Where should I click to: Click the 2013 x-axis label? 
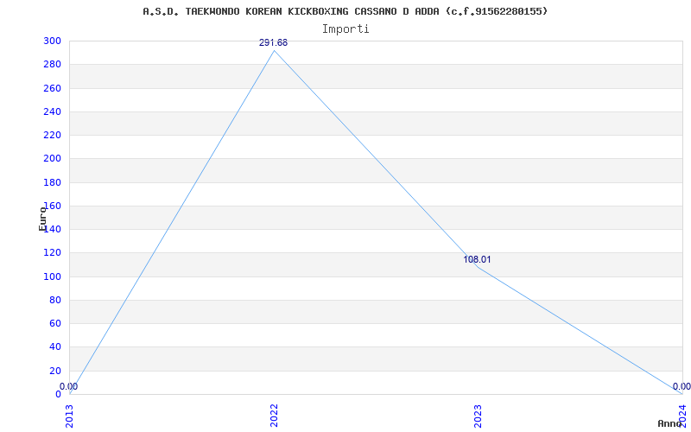pos(70,416)
